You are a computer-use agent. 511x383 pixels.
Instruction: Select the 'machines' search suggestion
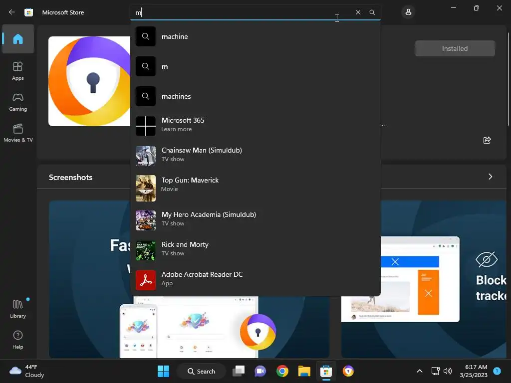click(255, 96)
